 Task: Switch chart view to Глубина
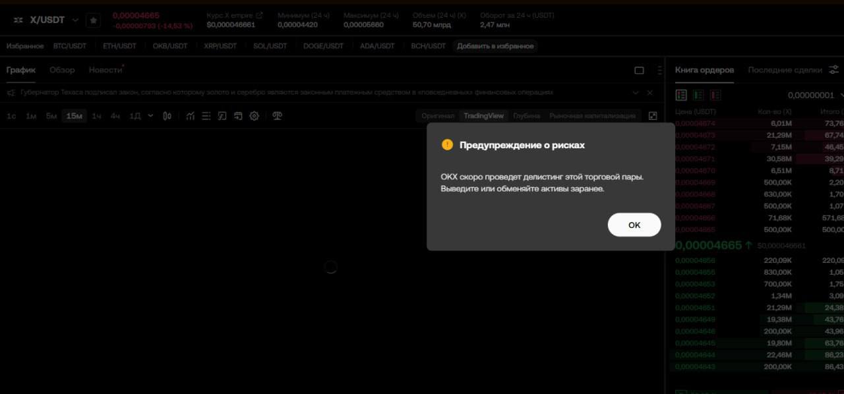pos(526,116)
